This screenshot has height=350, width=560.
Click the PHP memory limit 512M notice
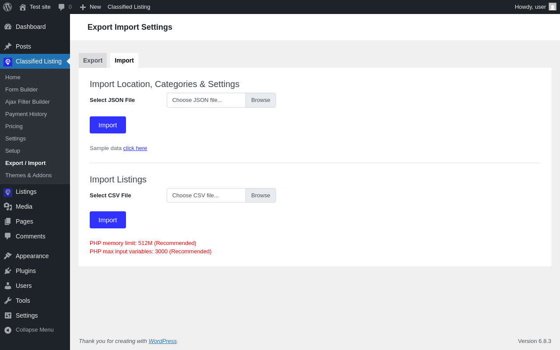click(143, 243)
